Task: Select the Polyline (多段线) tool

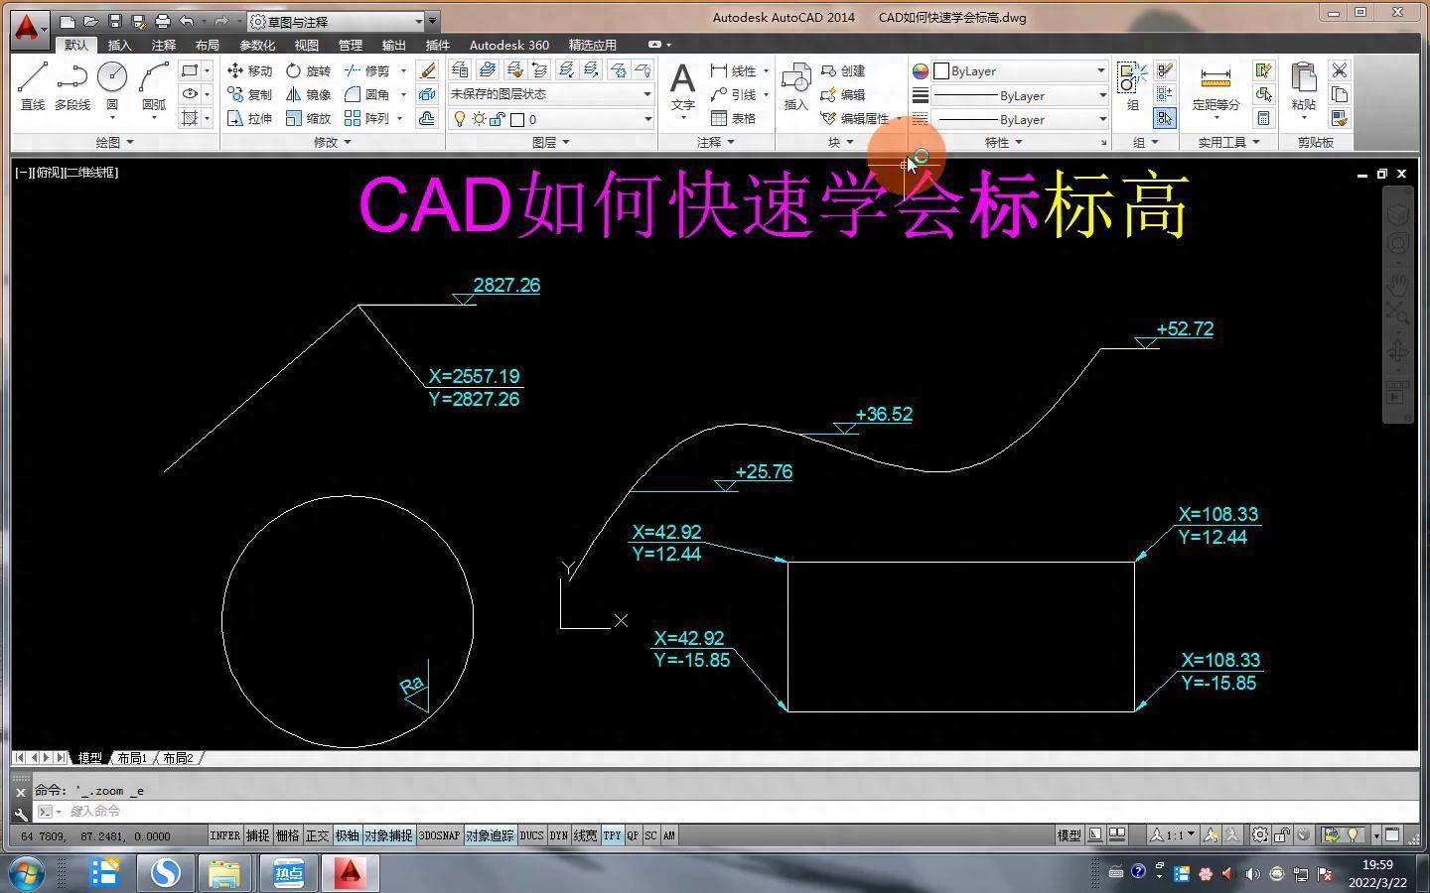Action: tap(71, 85)
